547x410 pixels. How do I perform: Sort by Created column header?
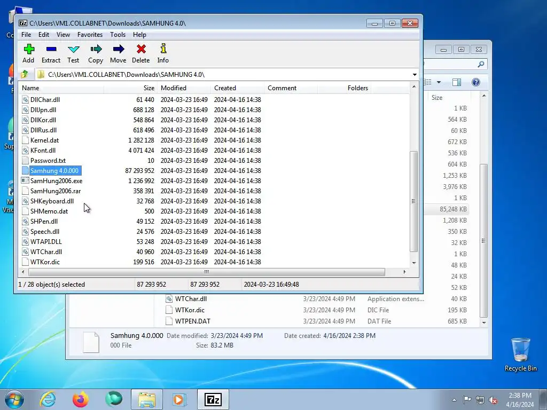[x=237, y=88]
